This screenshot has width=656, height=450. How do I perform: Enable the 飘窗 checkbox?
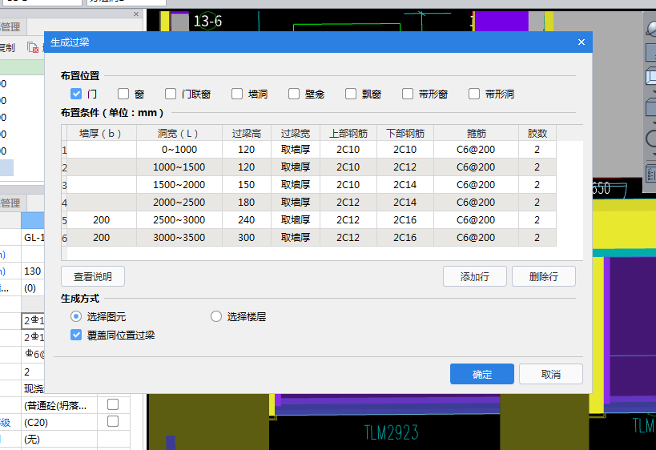point(351,94)
